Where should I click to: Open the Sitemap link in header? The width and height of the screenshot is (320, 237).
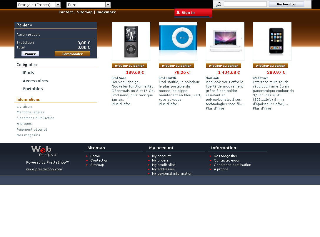85,12
